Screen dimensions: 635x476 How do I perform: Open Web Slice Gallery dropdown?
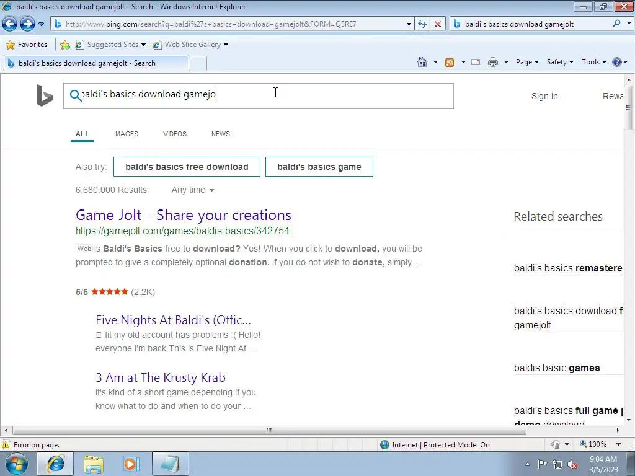click(190, 45)
